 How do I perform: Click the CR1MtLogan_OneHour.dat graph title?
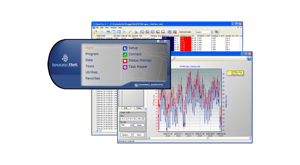pyautogui.click(x=190, y=67)
